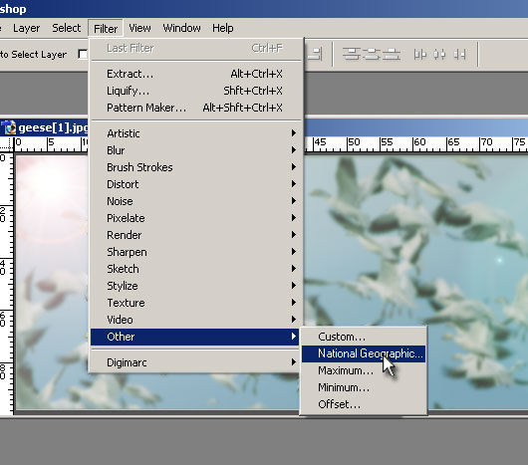Click the Distribute right edges icon
528x465 pixels.
(459, 54)
